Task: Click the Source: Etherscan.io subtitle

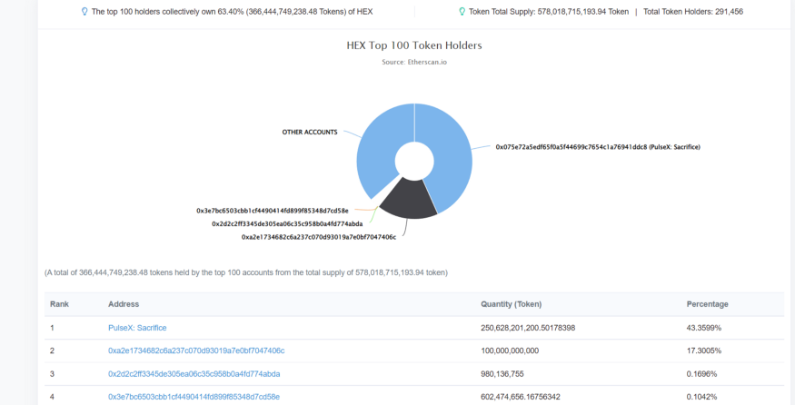Action: pos(414,63)
